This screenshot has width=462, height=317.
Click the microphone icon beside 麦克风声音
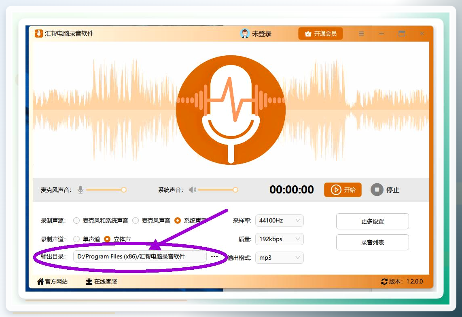(x=81, y=190)
